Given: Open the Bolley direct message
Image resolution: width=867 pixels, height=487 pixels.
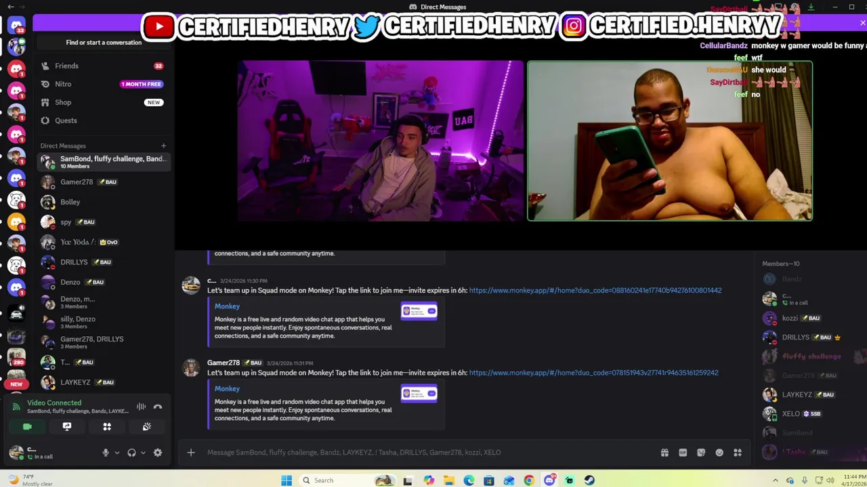Looking at the screenshot, I should click(103, 202).
